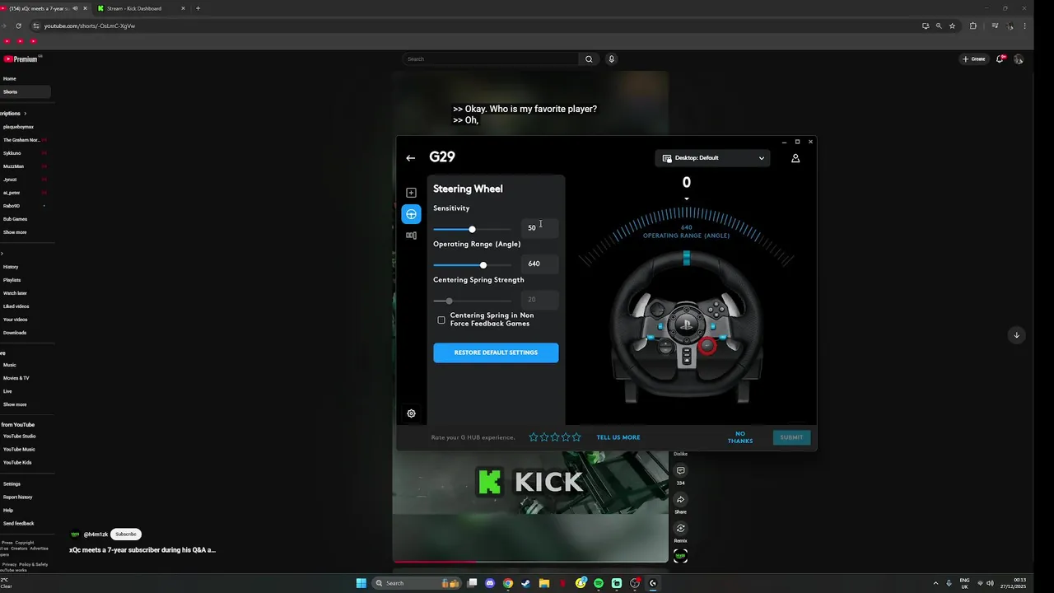Open the G HUB assignments plus icon
This screenshot has width=1054, height=593.
coord(411,193)
